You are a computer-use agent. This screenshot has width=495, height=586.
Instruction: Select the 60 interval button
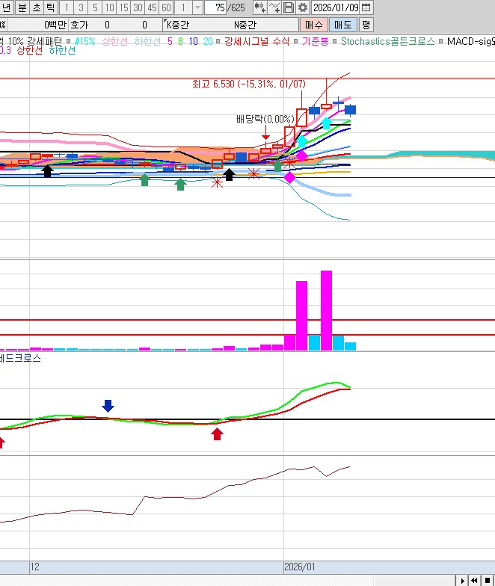pos(166,7)
